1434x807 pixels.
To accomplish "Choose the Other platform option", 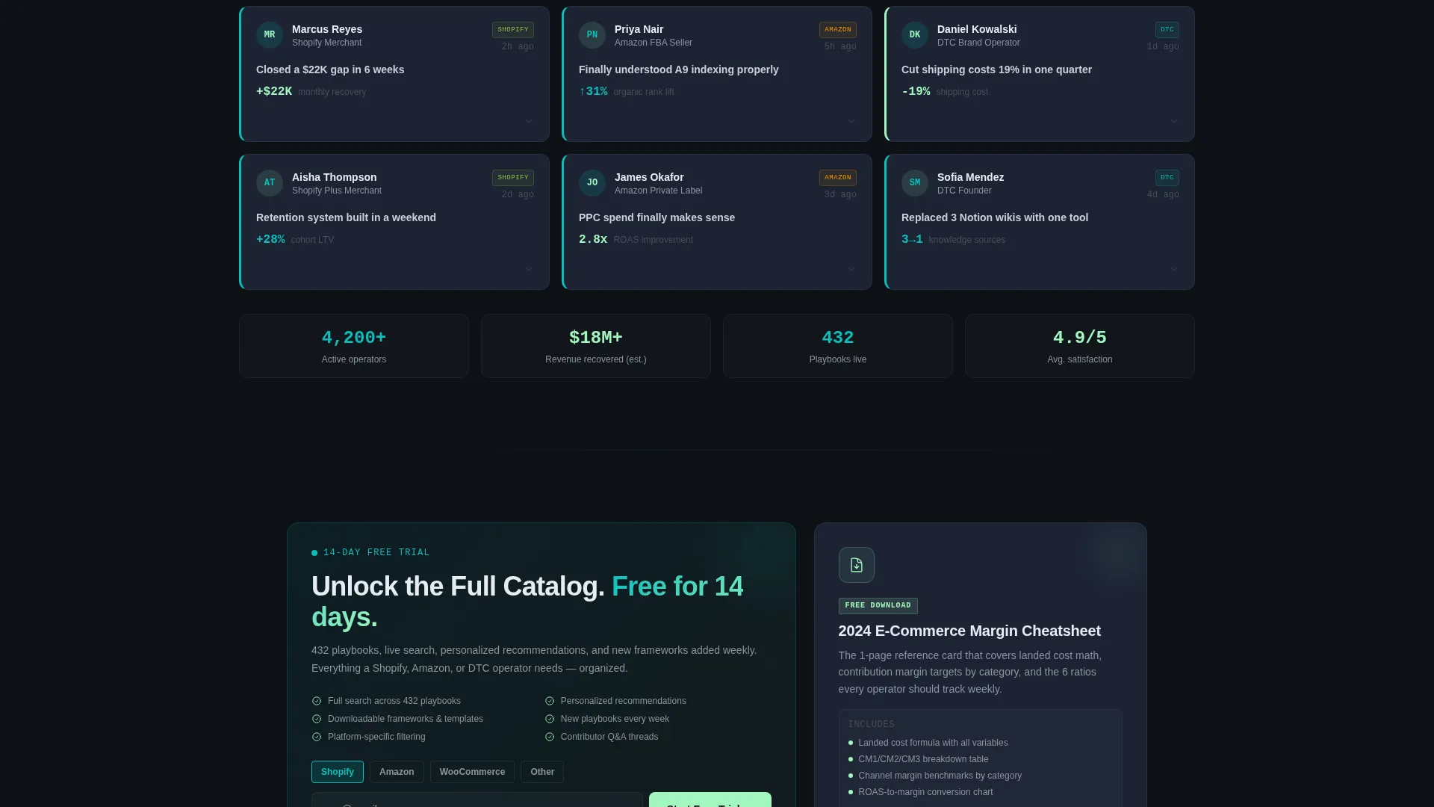I will [x=542, y=772].
